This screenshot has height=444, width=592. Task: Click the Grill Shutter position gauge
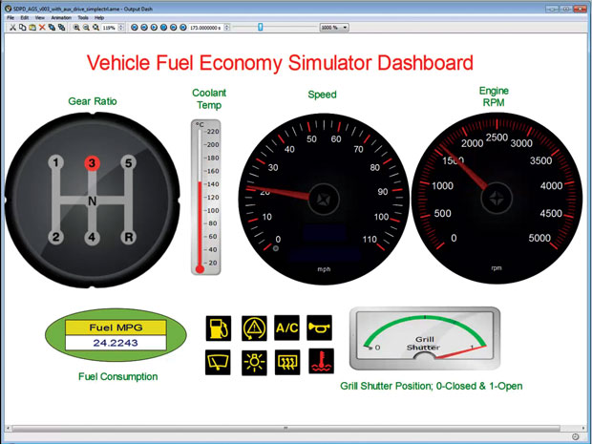click(x=425, y=338)
